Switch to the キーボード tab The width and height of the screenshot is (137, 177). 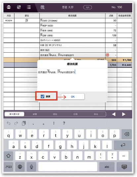[x=14, y=114]
